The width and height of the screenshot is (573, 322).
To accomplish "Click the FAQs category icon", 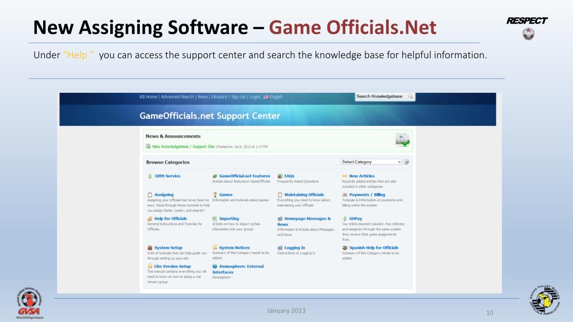I will pos(280,176).
